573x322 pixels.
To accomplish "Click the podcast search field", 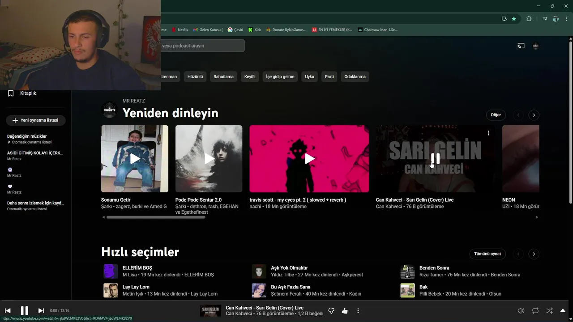I will (x=203, y=46).
